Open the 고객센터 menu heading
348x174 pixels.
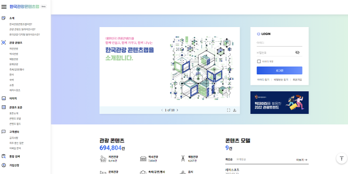click(x=14, y=132)
